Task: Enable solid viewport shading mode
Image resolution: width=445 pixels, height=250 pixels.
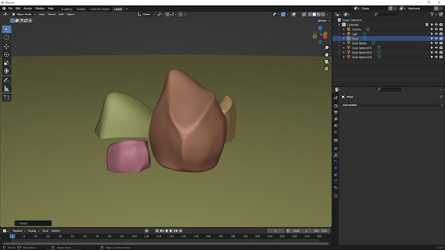Action: click(x=314, y=15)
